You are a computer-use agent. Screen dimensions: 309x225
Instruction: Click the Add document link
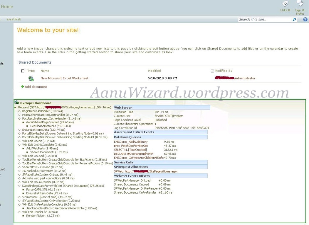[x=36, y=87]
